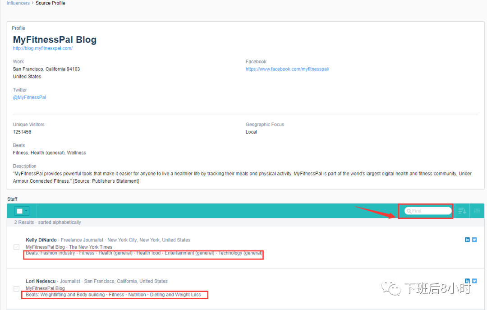The width and height of the screenshot is (487, 310).
Task: Click the Geographic Focus value Local
Action: coord(251,132)
